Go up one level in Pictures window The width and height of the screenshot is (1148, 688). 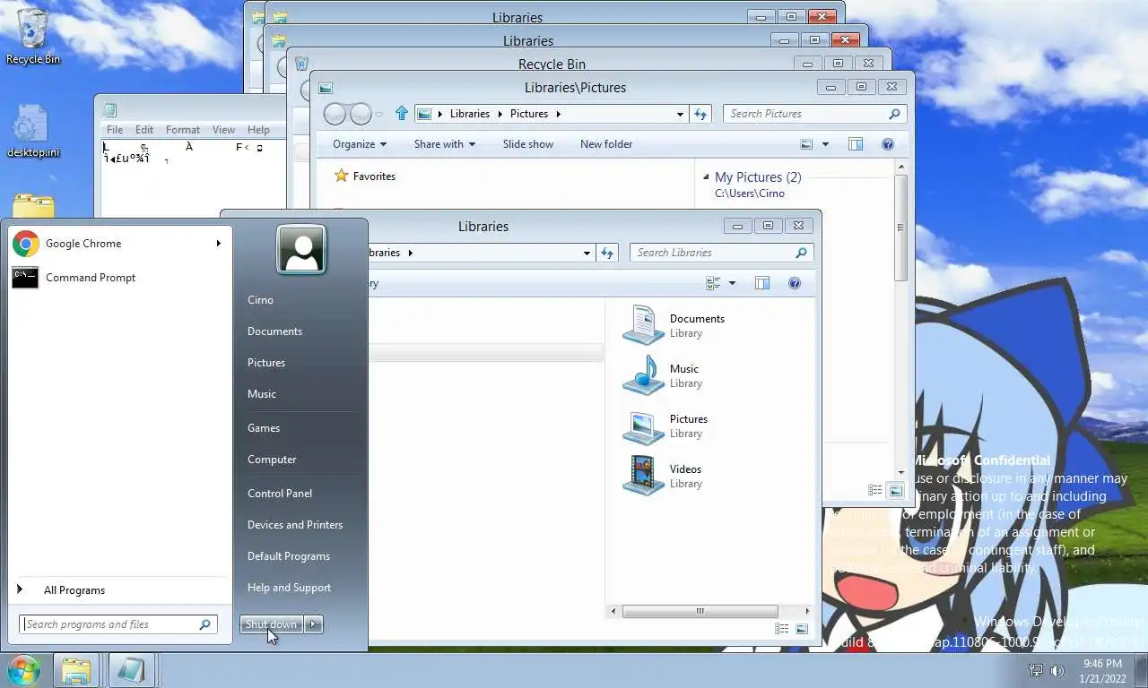401,114
